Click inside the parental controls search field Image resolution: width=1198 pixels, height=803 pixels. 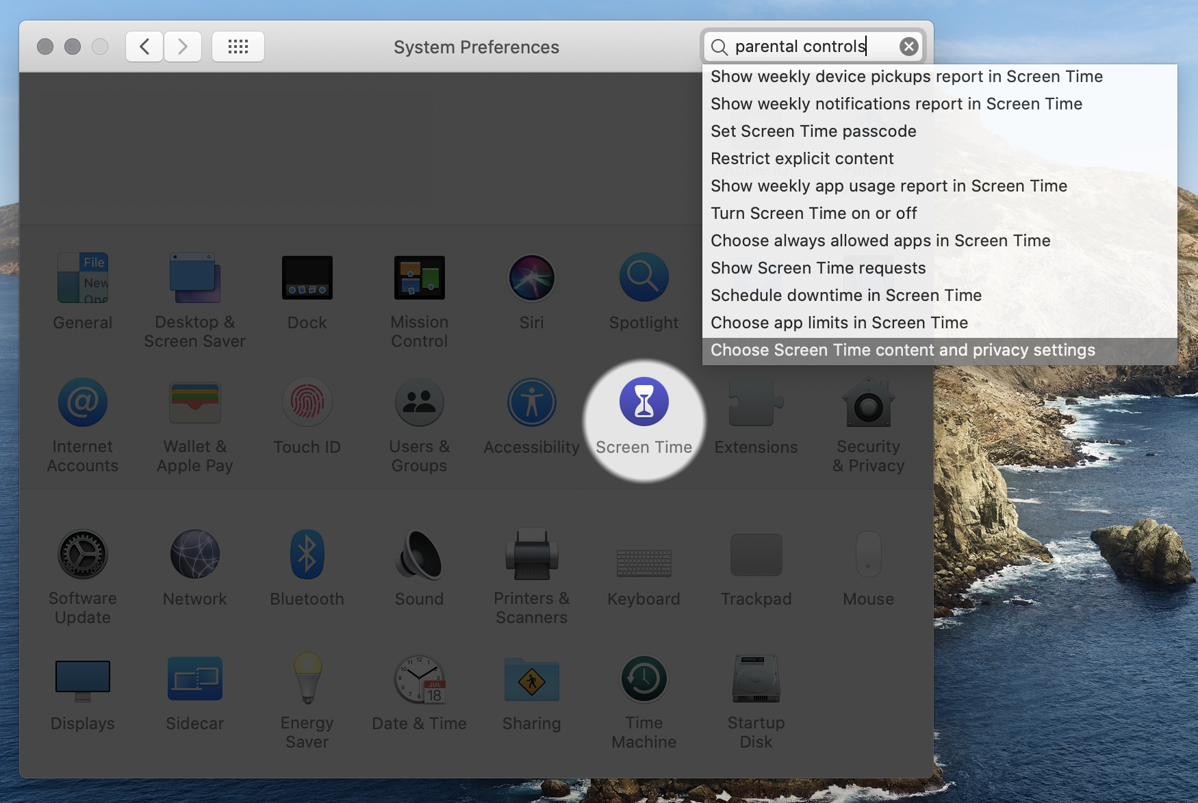click(x=813, y=47)
